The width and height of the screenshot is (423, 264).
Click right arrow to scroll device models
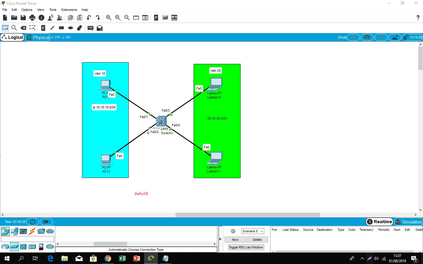(214, 244)
